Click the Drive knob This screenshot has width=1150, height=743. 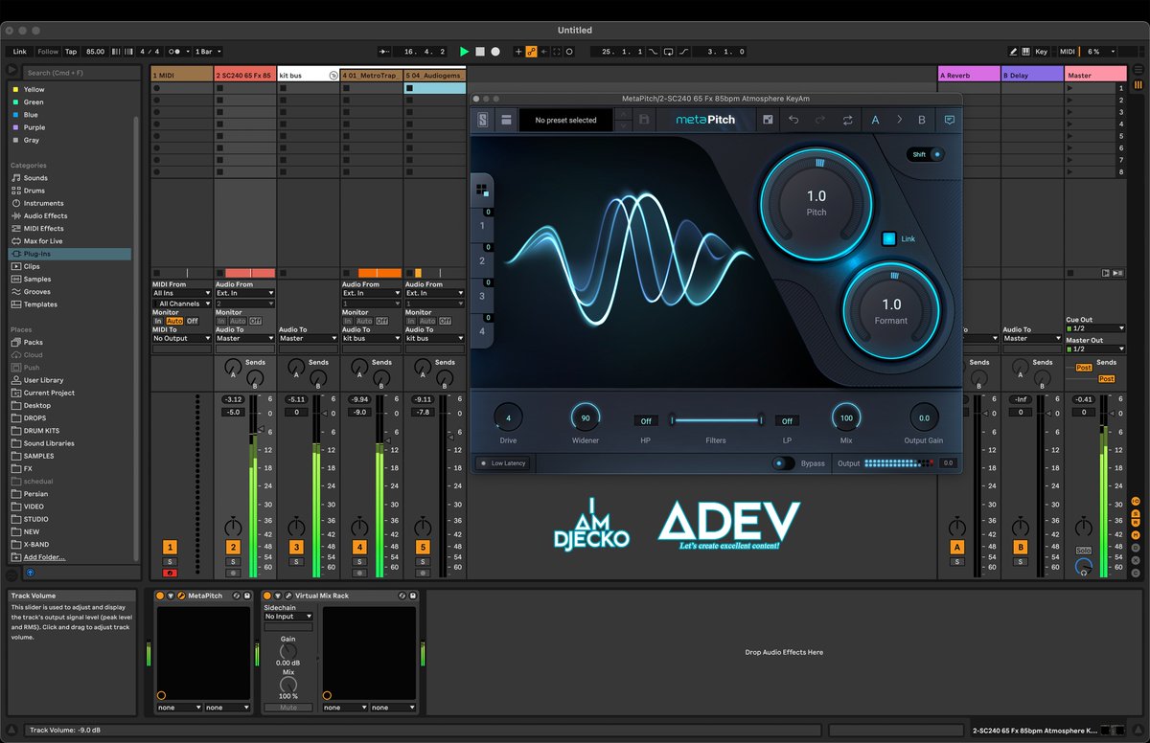(x=508, y=417)
